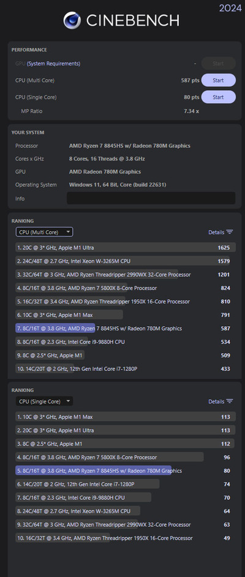Expand the CPU (Multi Core) ranking dropdown
The height and width of the screenshot is (577, 245).
click(45, 232)
